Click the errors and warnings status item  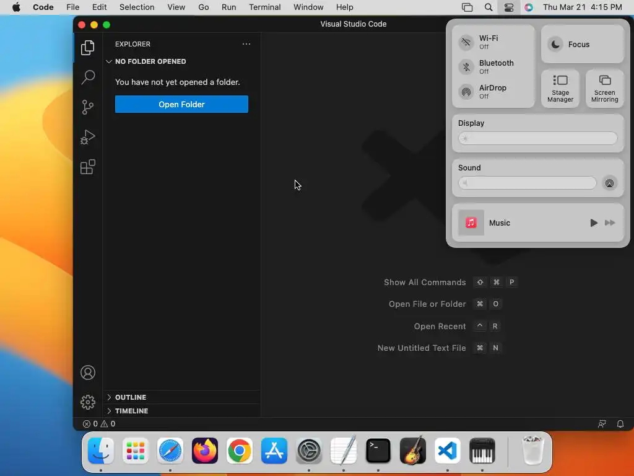point(99,424)
